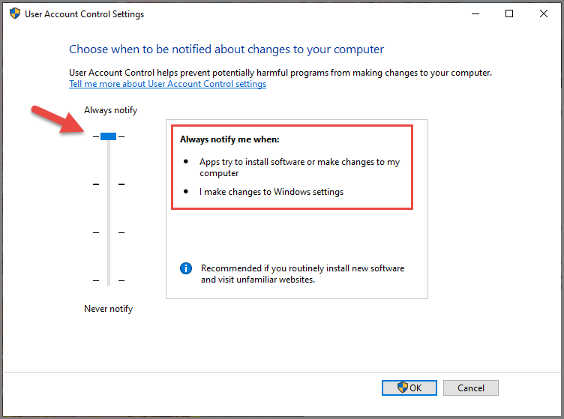Set slider to third notification level tick
The image size is (564, 419).
point(109,232)
